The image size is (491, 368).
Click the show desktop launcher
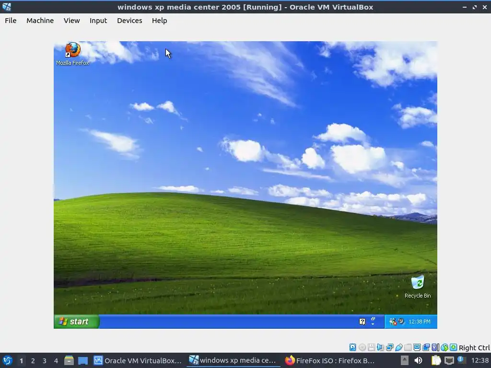83,360
